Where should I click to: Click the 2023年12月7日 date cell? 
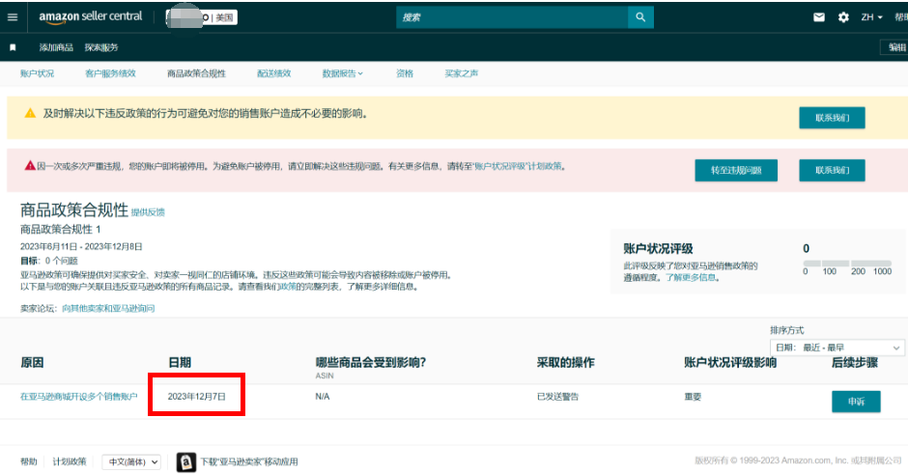[197, 397]
